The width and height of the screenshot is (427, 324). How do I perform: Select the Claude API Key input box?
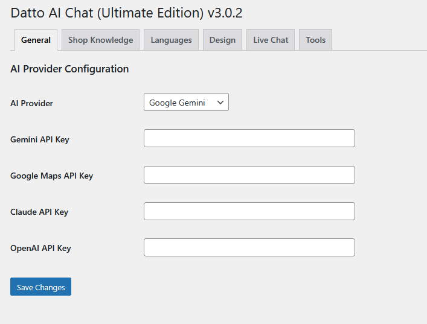tap(249, 211)
